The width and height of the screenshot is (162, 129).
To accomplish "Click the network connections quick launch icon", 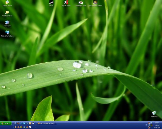I will tap(27, 123).
